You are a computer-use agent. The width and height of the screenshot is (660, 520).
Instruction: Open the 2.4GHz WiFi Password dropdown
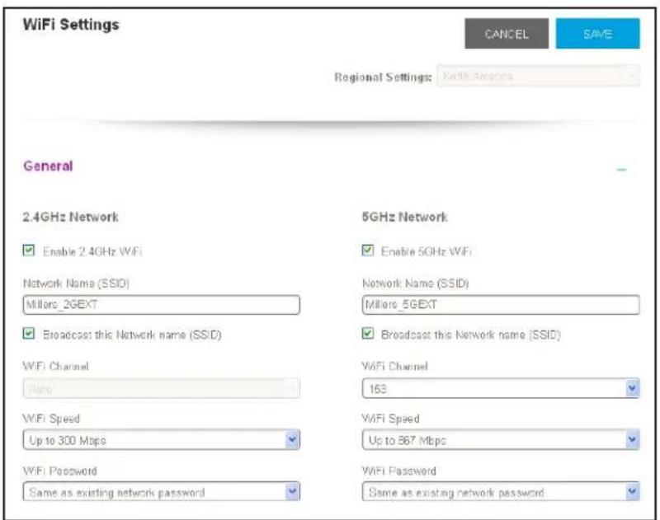pos(161,491)
